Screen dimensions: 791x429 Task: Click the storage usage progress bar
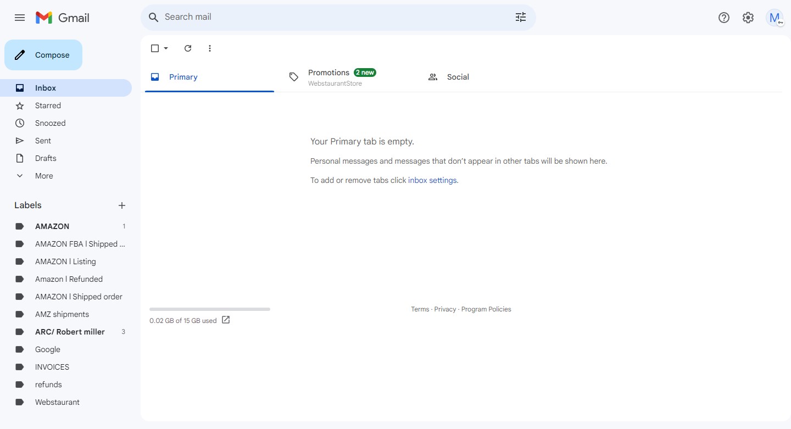pos(210,309)
